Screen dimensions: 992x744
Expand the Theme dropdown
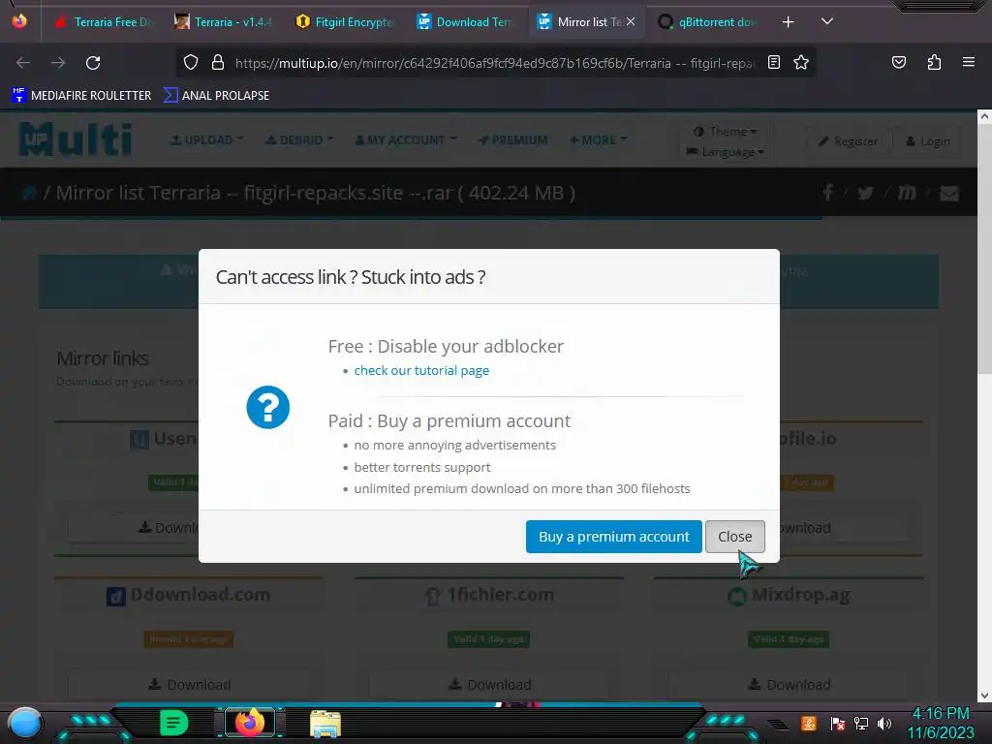pyautogui.click(x=725, y=132)
